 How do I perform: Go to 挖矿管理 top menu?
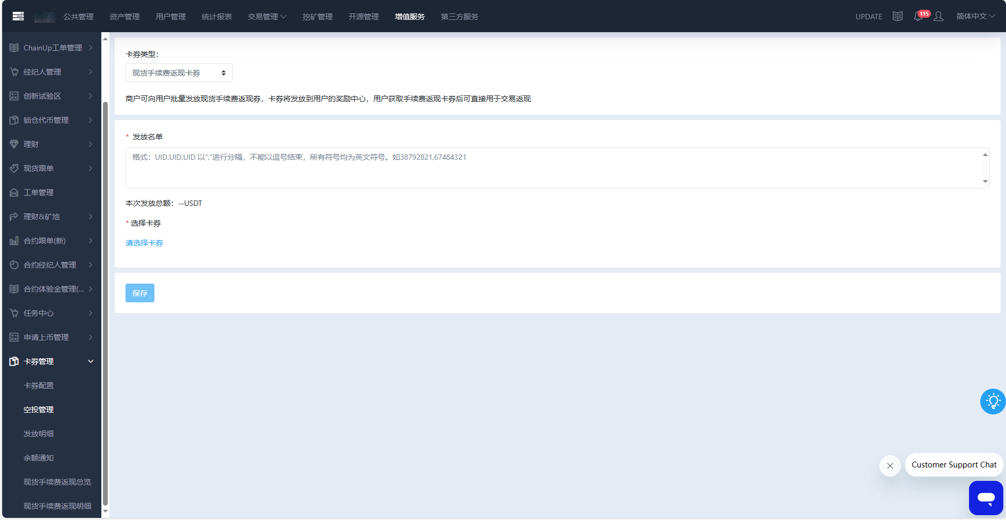tap(317, 17)
